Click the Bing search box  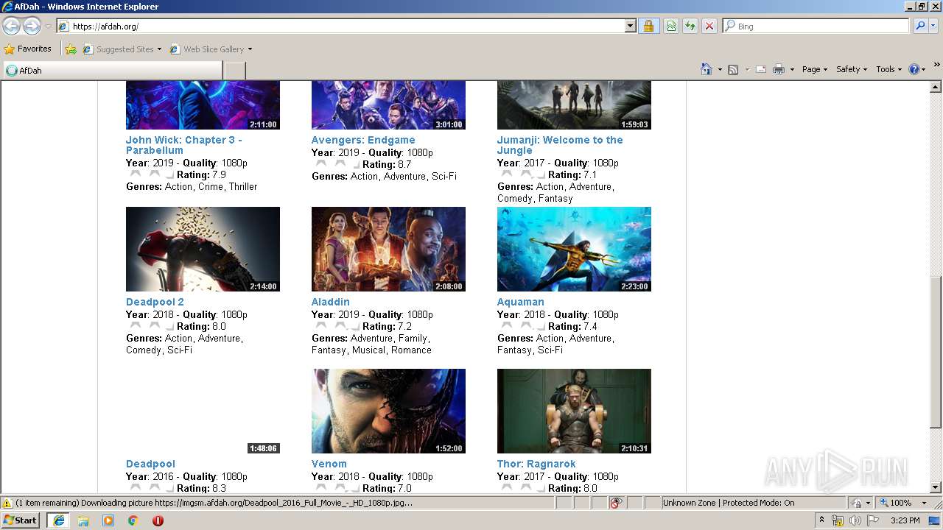[816, 26]
